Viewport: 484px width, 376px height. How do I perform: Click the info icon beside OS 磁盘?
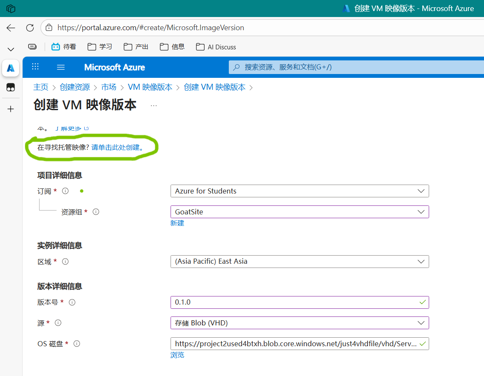click(77, 343)
